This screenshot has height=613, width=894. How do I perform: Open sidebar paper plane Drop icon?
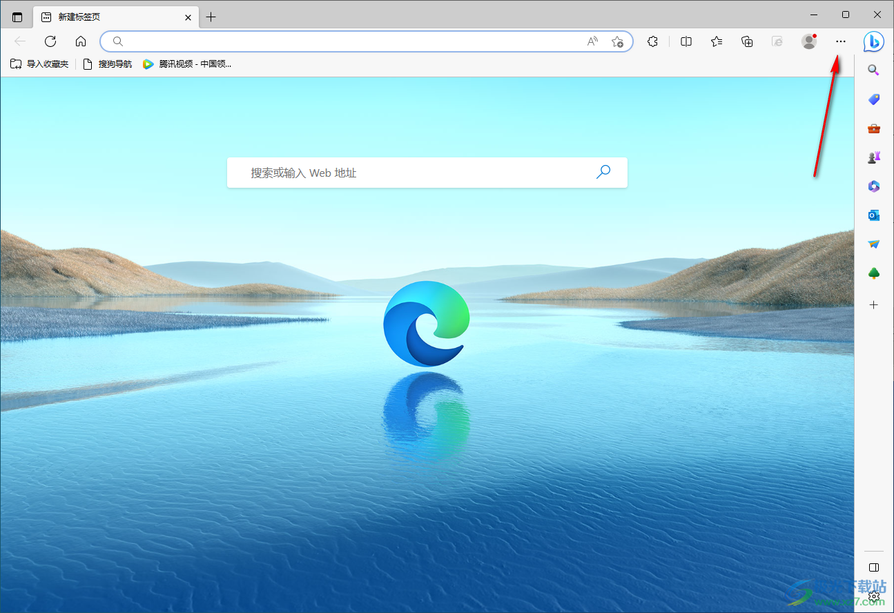[x=873, y=244]
